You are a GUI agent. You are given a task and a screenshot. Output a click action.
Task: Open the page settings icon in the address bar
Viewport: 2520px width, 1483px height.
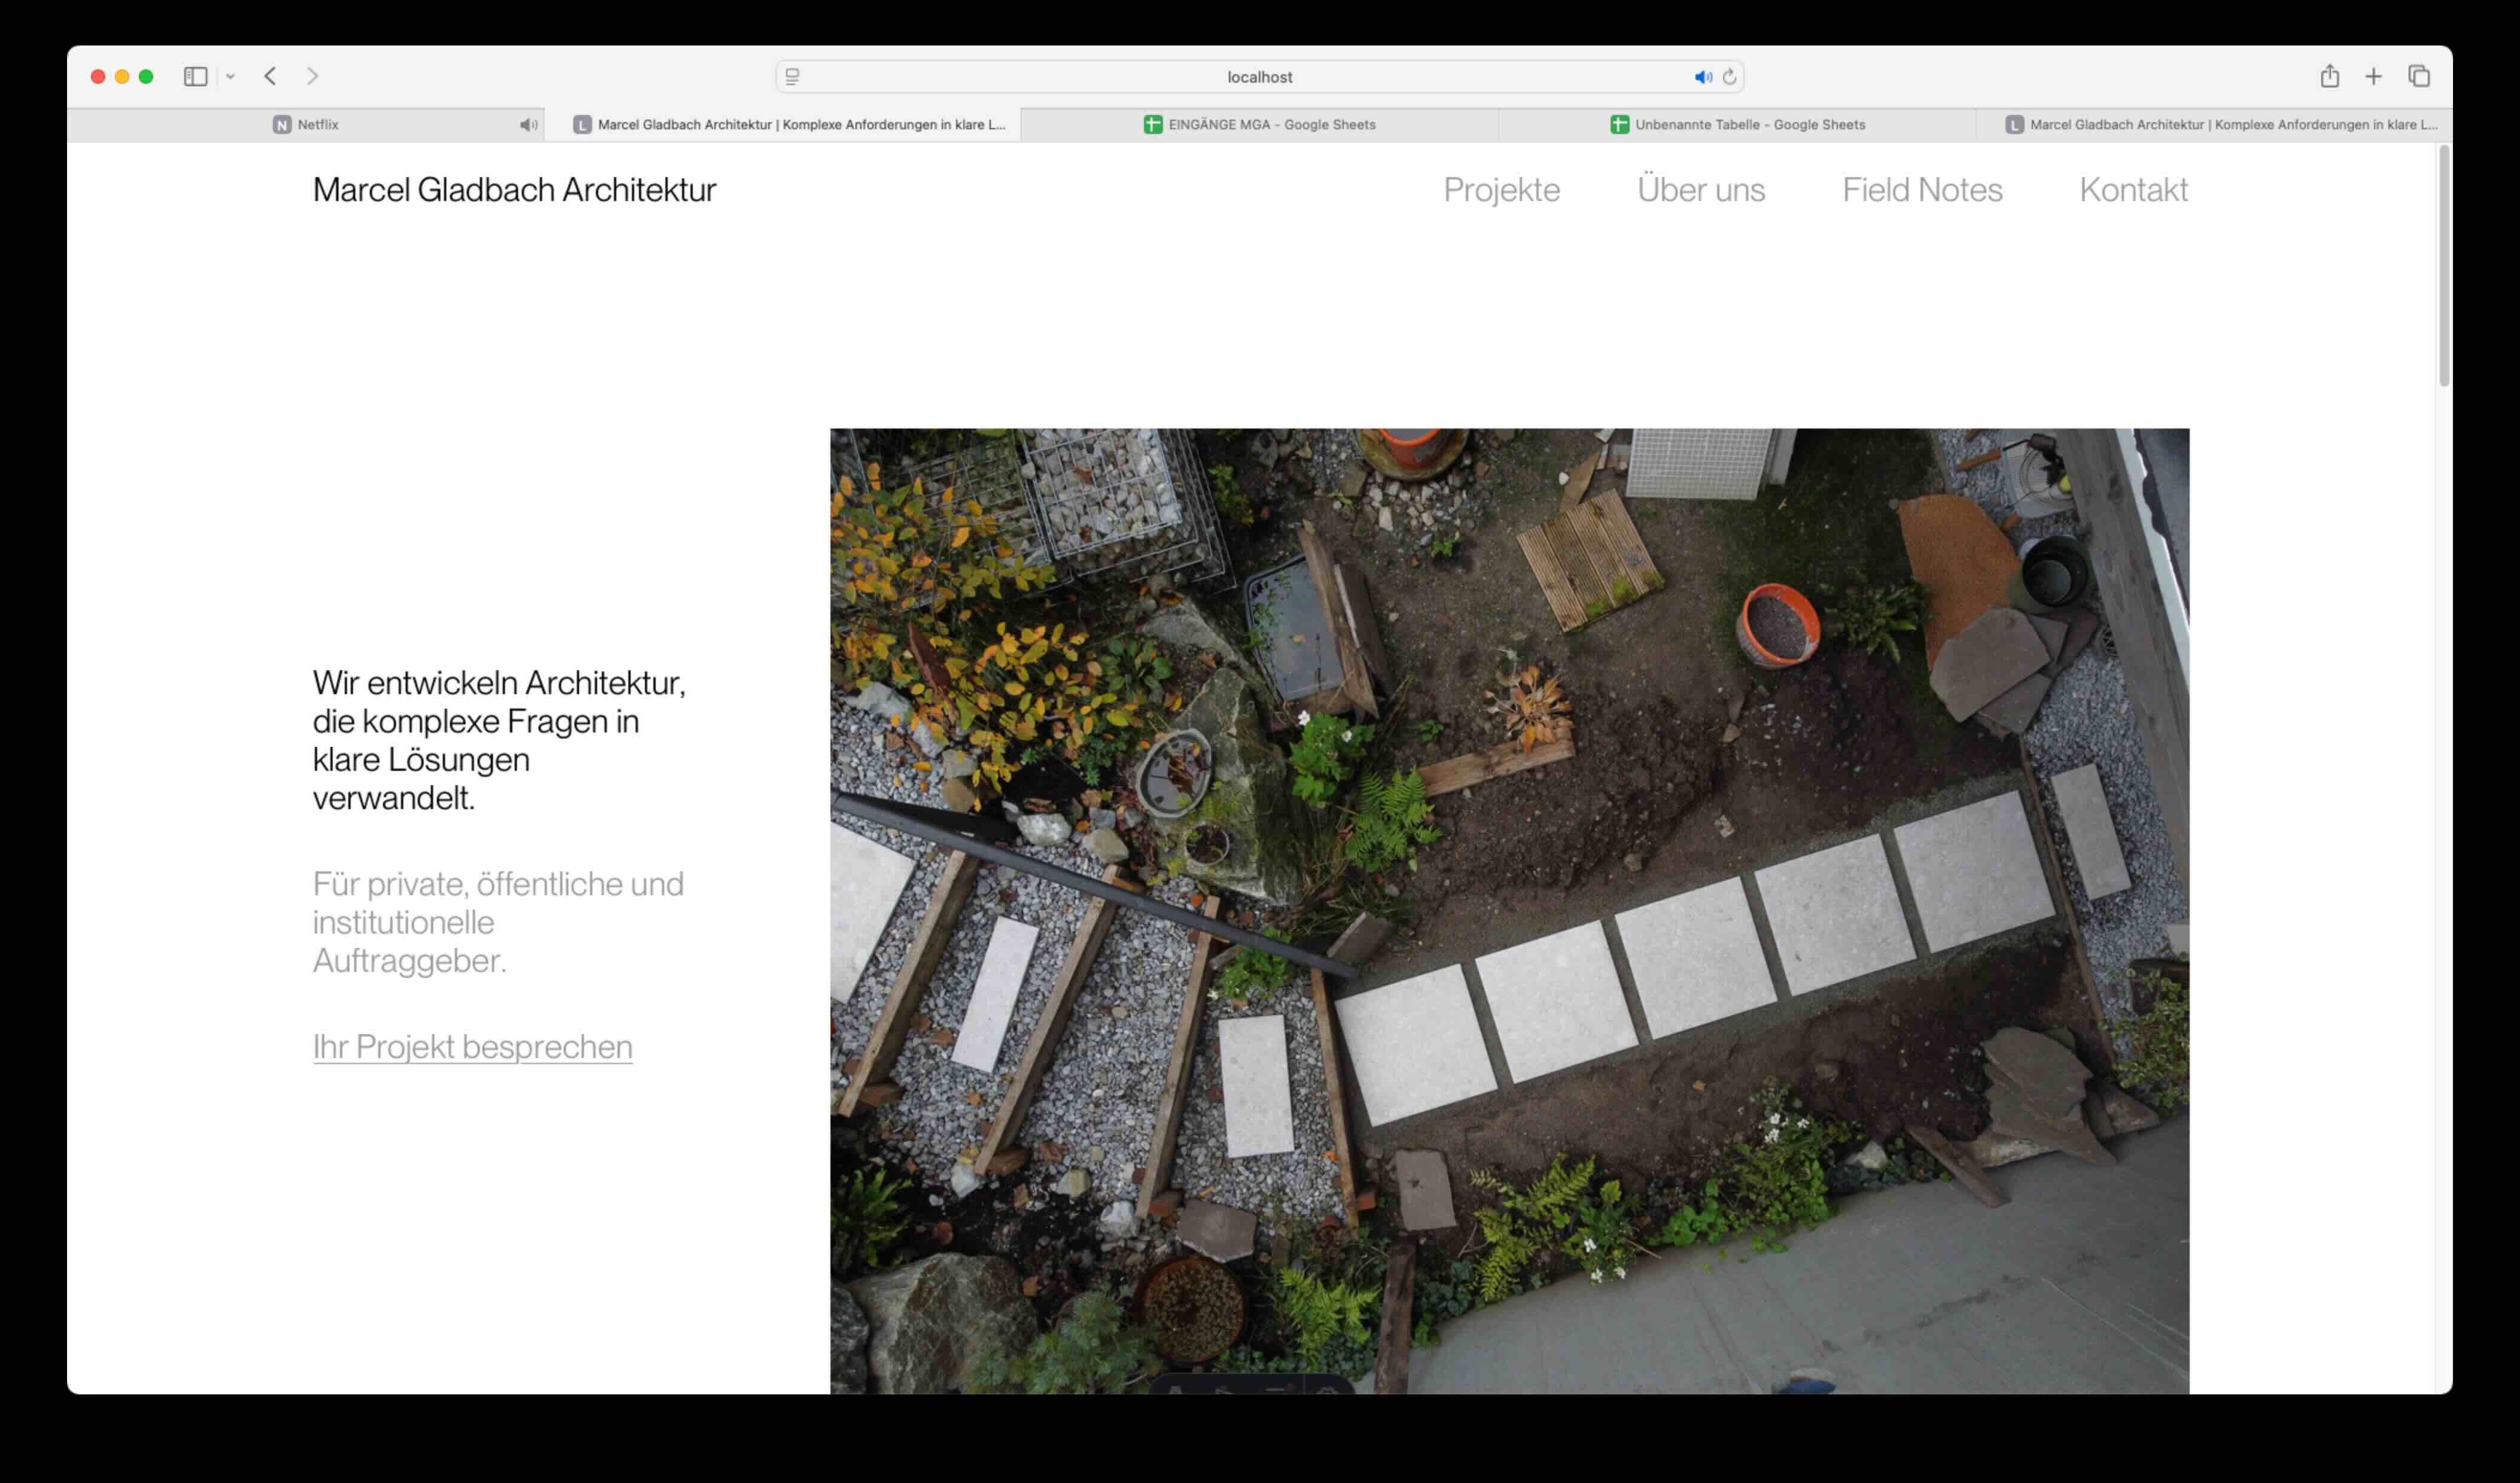tap(792, 77)
